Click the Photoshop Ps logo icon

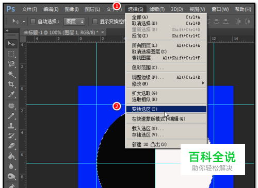11,9
